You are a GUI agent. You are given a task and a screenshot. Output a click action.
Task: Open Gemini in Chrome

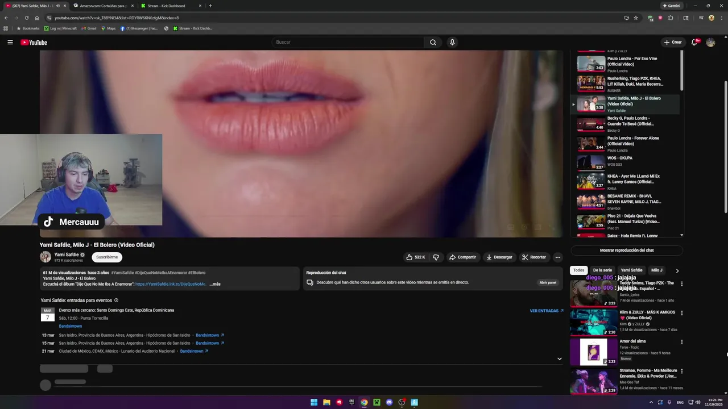point(671,6)
